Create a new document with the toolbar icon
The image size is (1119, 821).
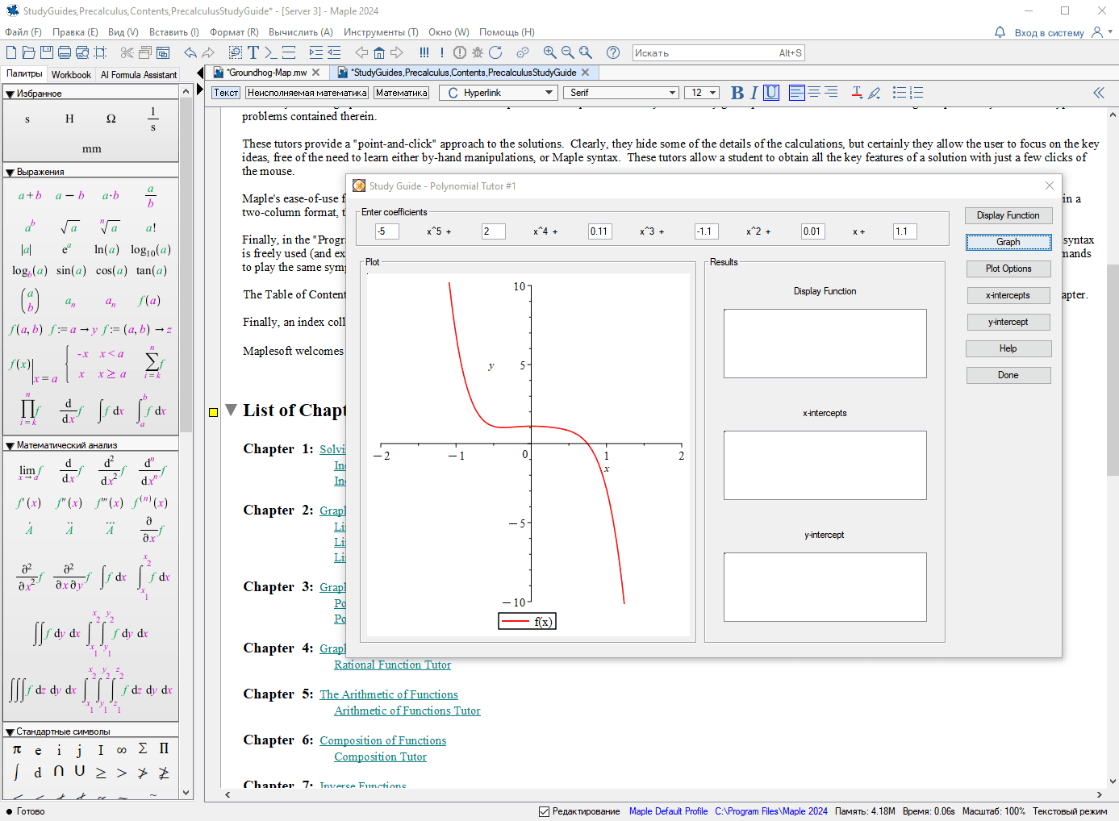pyautogui.click(x=11, y=52)
